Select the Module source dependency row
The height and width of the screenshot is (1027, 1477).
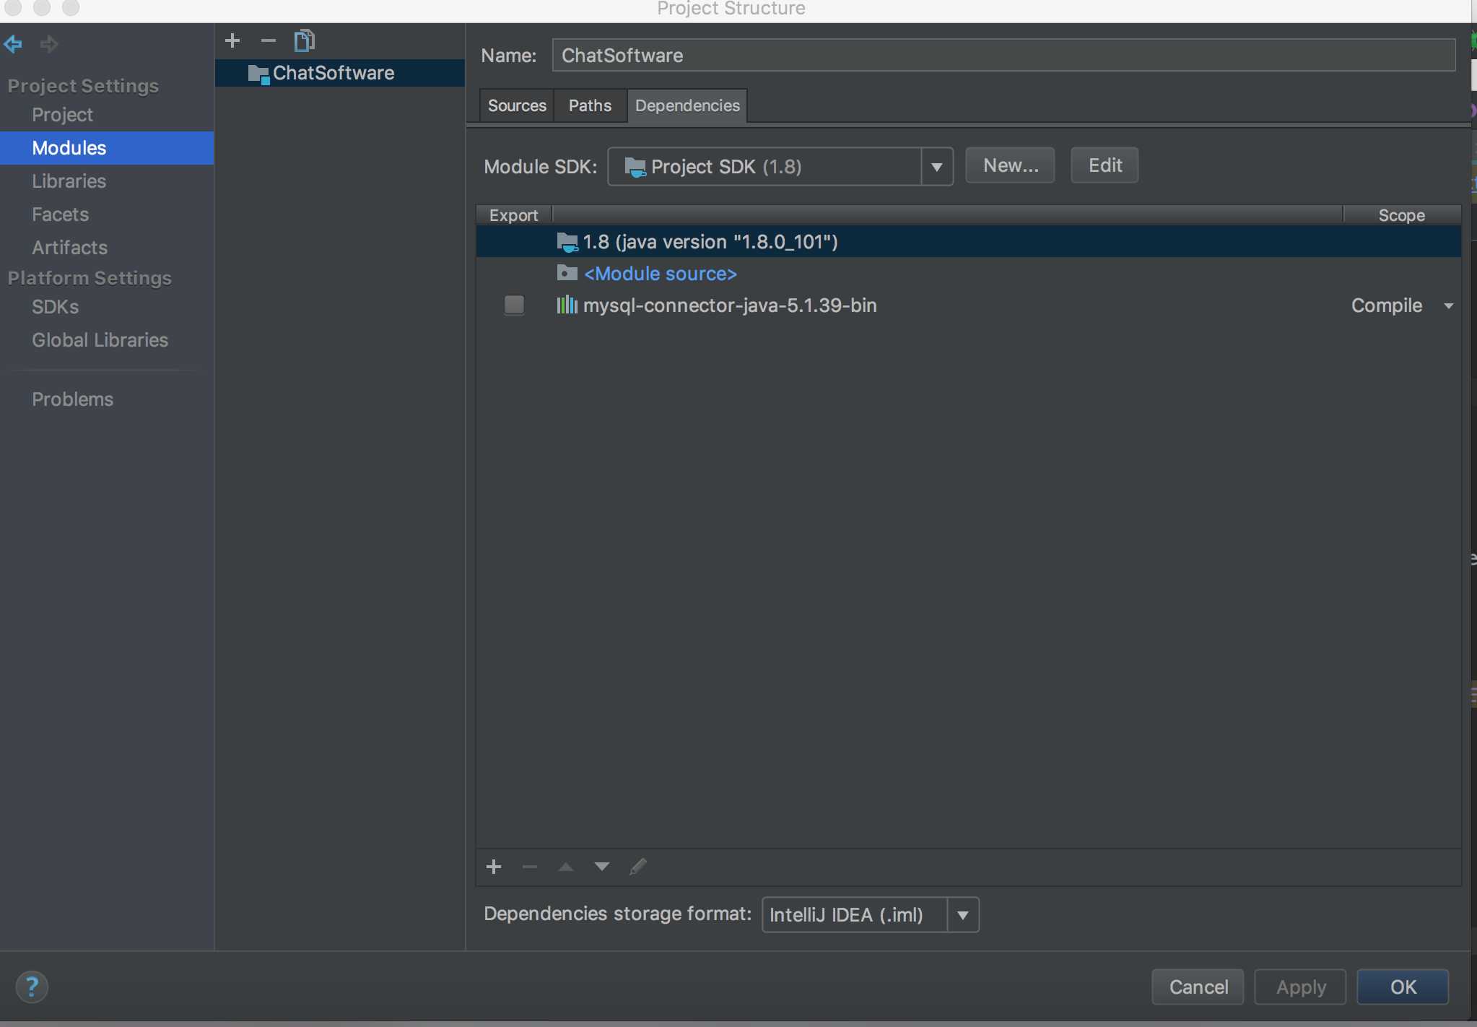coord(660,274)
